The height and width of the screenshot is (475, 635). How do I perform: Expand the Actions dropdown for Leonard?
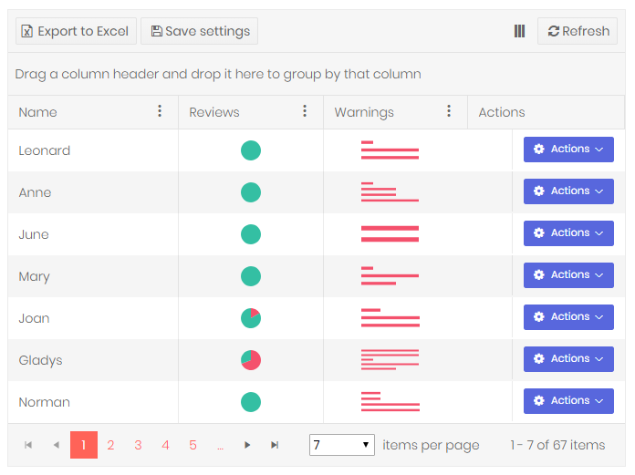point(568,150)
